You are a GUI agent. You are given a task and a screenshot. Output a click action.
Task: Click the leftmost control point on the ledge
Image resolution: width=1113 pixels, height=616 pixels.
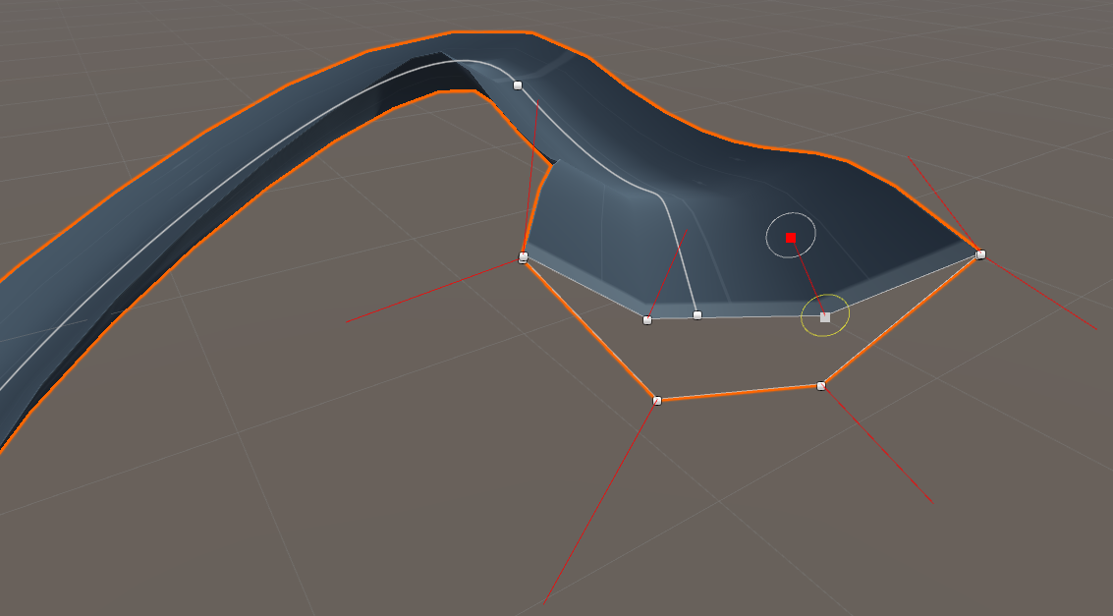pyautogui.click(x=522, y=257)
